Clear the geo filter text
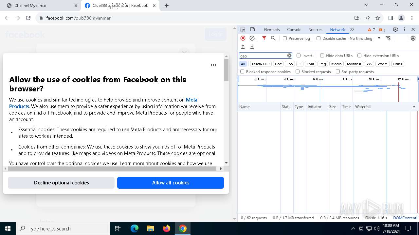 pyautogui.click(x=289, y=55)
